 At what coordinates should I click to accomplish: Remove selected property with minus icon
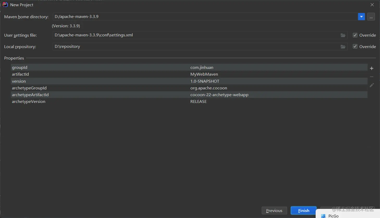(x=372, y=77)
